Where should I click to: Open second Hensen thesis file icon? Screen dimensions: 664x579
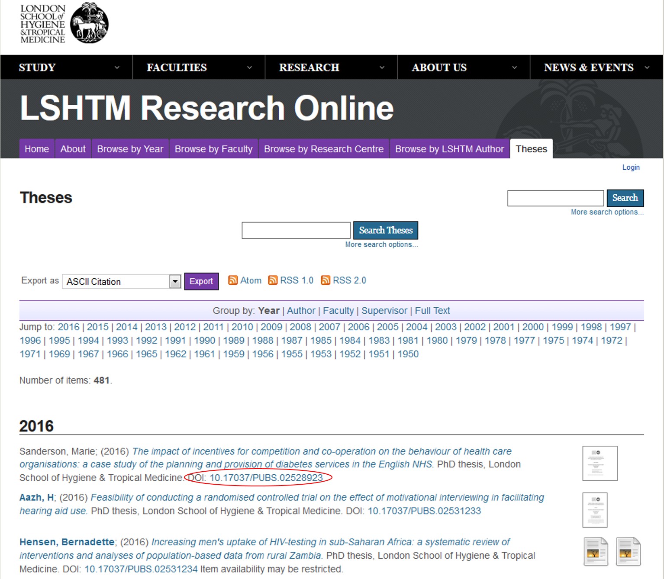(x=628, y=551)
